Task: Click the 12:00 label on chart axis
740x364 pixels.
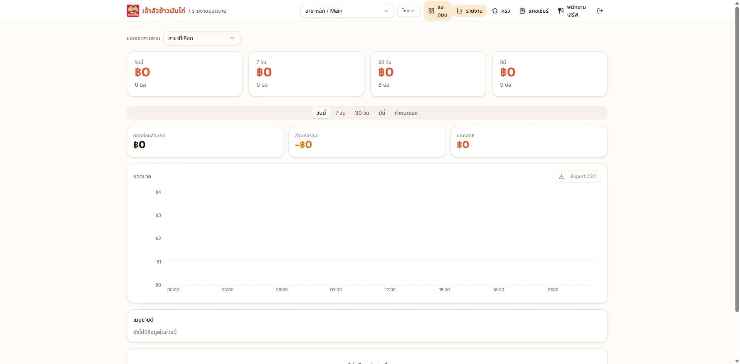Action: [390, 290]
